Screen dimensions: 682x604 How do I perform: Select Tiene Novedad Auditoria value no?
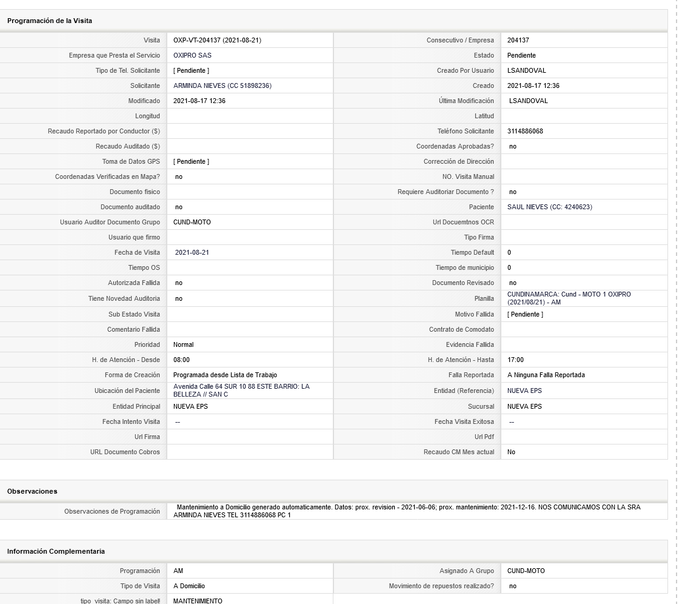click(179, 298)
